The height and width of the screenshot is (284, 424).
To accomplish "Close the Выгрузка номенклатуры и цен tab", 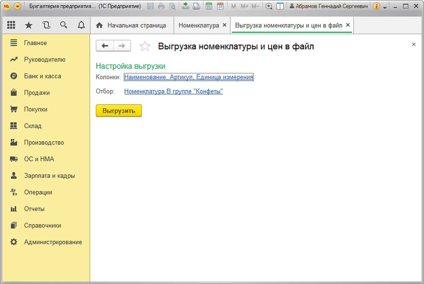I will 348,25.
